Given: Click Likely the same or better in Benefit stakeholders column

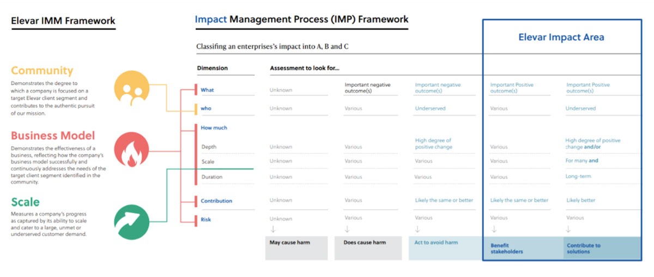Looking at the screenshot, I should (x=519, y=200).
